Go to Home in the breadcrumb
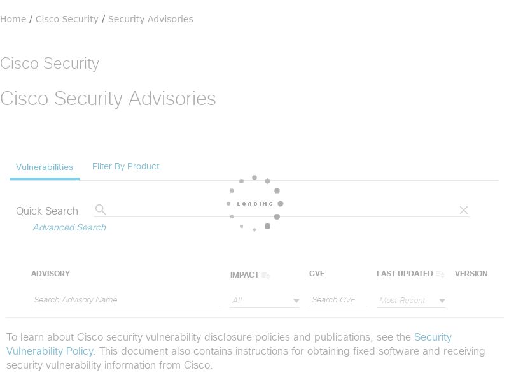Viewport: 509px width, 382px height. tap(13, 19)
